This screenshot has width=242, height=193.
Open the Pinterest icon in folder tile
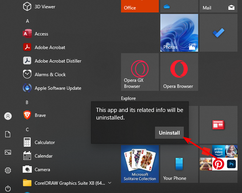pyautogui.click(x=219, y=164)
